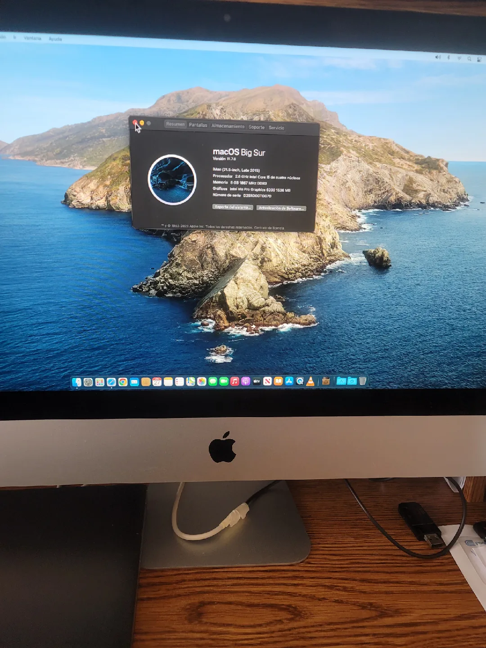Viewport: 486px width, 648px height.
Task: Open the Contrato de licencia link
Action: (x=269, y=228)
